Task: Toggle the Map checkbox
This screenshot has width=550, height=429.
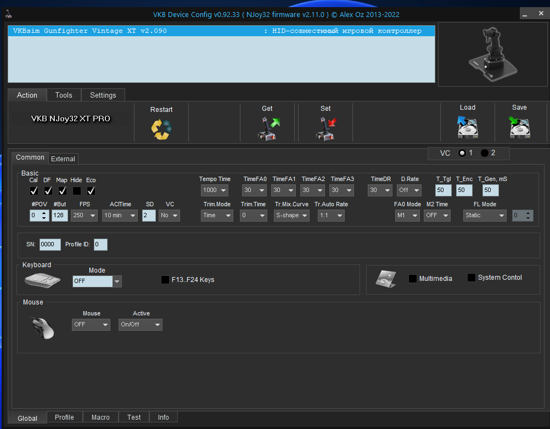Action: (63, 191)
